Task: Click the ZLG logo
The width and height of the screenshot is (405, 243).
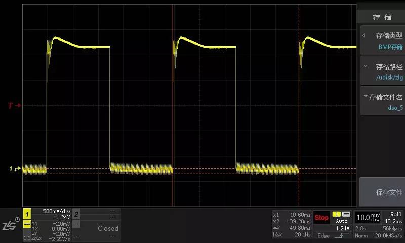Action: coord(11,224)
